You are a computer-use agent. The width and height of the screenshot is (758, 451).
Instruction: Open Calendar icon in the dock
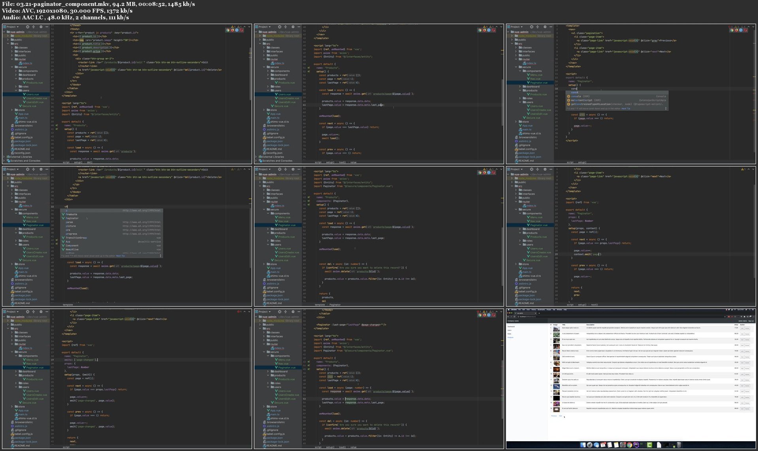[603, 445]
